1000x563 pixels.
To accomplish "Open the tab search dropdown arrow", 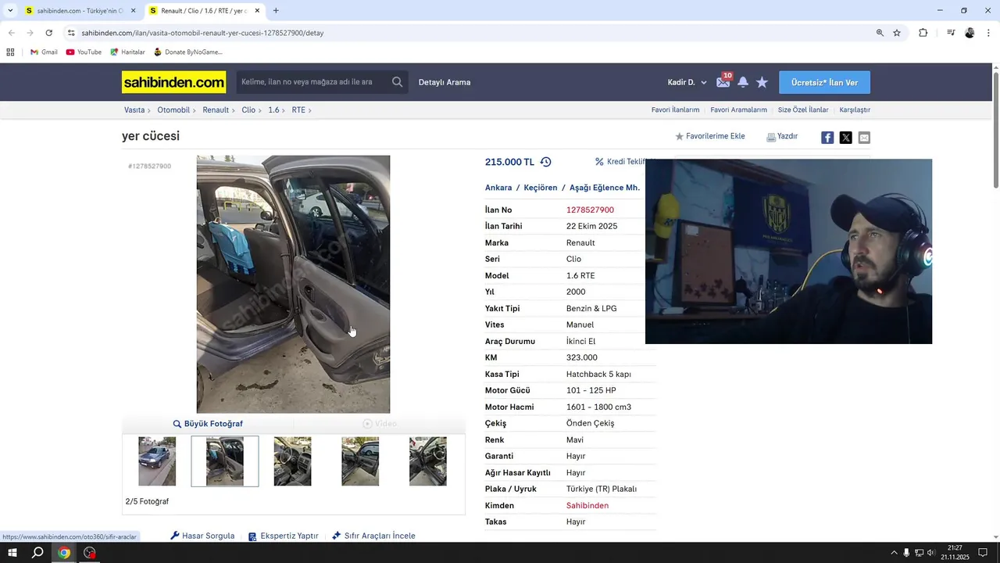I will pyautogui.click(x=9, y=11).
